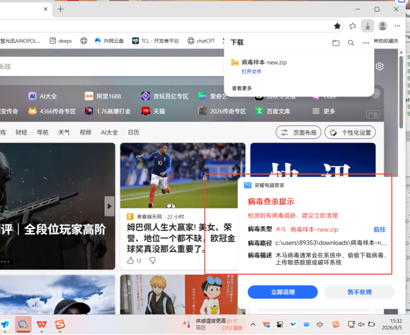Viewport: 410px width, 335px height.
Task: Open Mbappé football photo thumbnail
Action: 183,175
